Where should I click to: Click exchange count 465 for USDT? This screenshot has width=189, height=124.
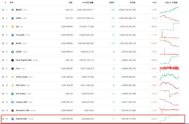click(x=113, y=10)
